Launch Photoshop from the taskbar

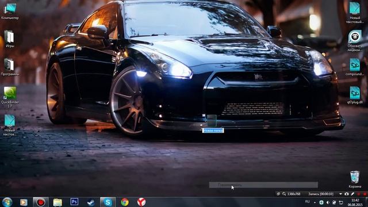pyautogui.click(x=74, y=202)
